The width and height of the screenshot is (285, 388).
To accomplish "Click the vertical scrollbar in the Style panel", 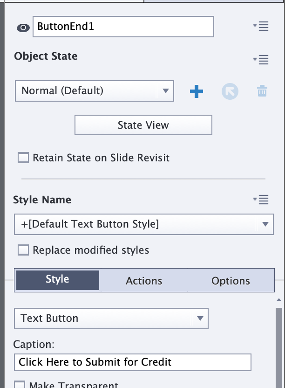I will [x=279, y=348].
